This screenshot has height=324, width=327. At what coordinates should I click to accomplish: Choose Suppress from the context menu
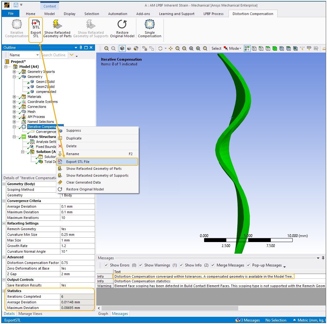(98, 130)
